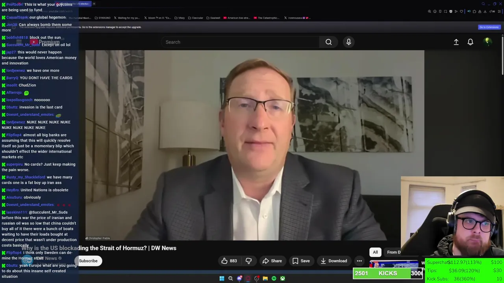The width and height of the screenshot is (504, 283).
Task: Open a new browser tab
Action: tap(94, 4)
